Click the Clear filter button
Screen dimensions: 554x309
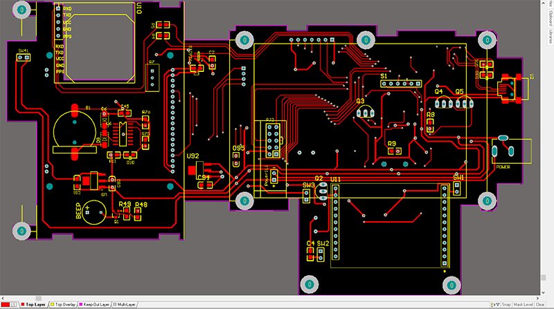pyautogui.click(x=540, y=304)
